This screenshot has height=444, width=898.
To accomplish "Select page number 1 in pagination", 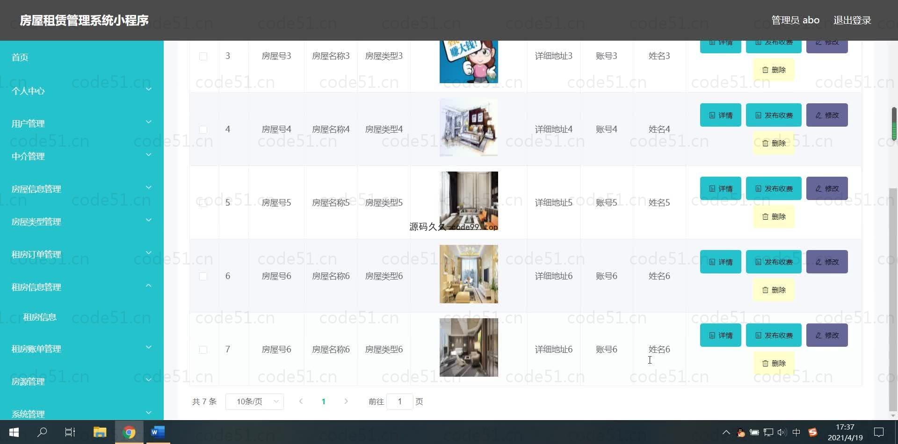I will coord(323,401).
